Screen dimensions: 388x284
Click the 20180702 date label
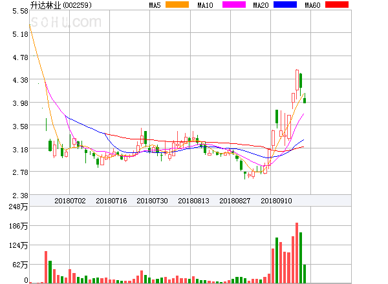[70, 201]
